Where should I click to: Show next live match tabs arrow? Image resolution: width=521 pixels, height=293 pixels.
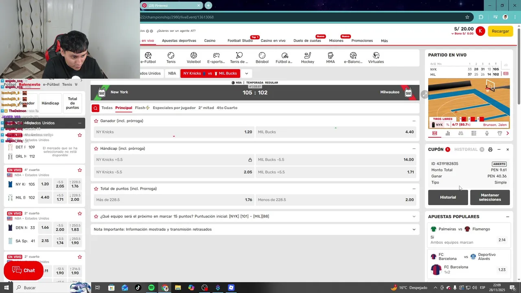508,133
